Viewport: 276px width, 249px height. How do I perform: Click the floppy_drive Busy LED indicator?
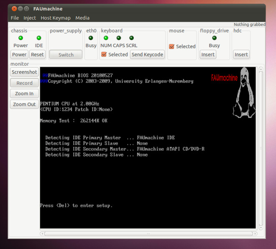tap(214, 38)
